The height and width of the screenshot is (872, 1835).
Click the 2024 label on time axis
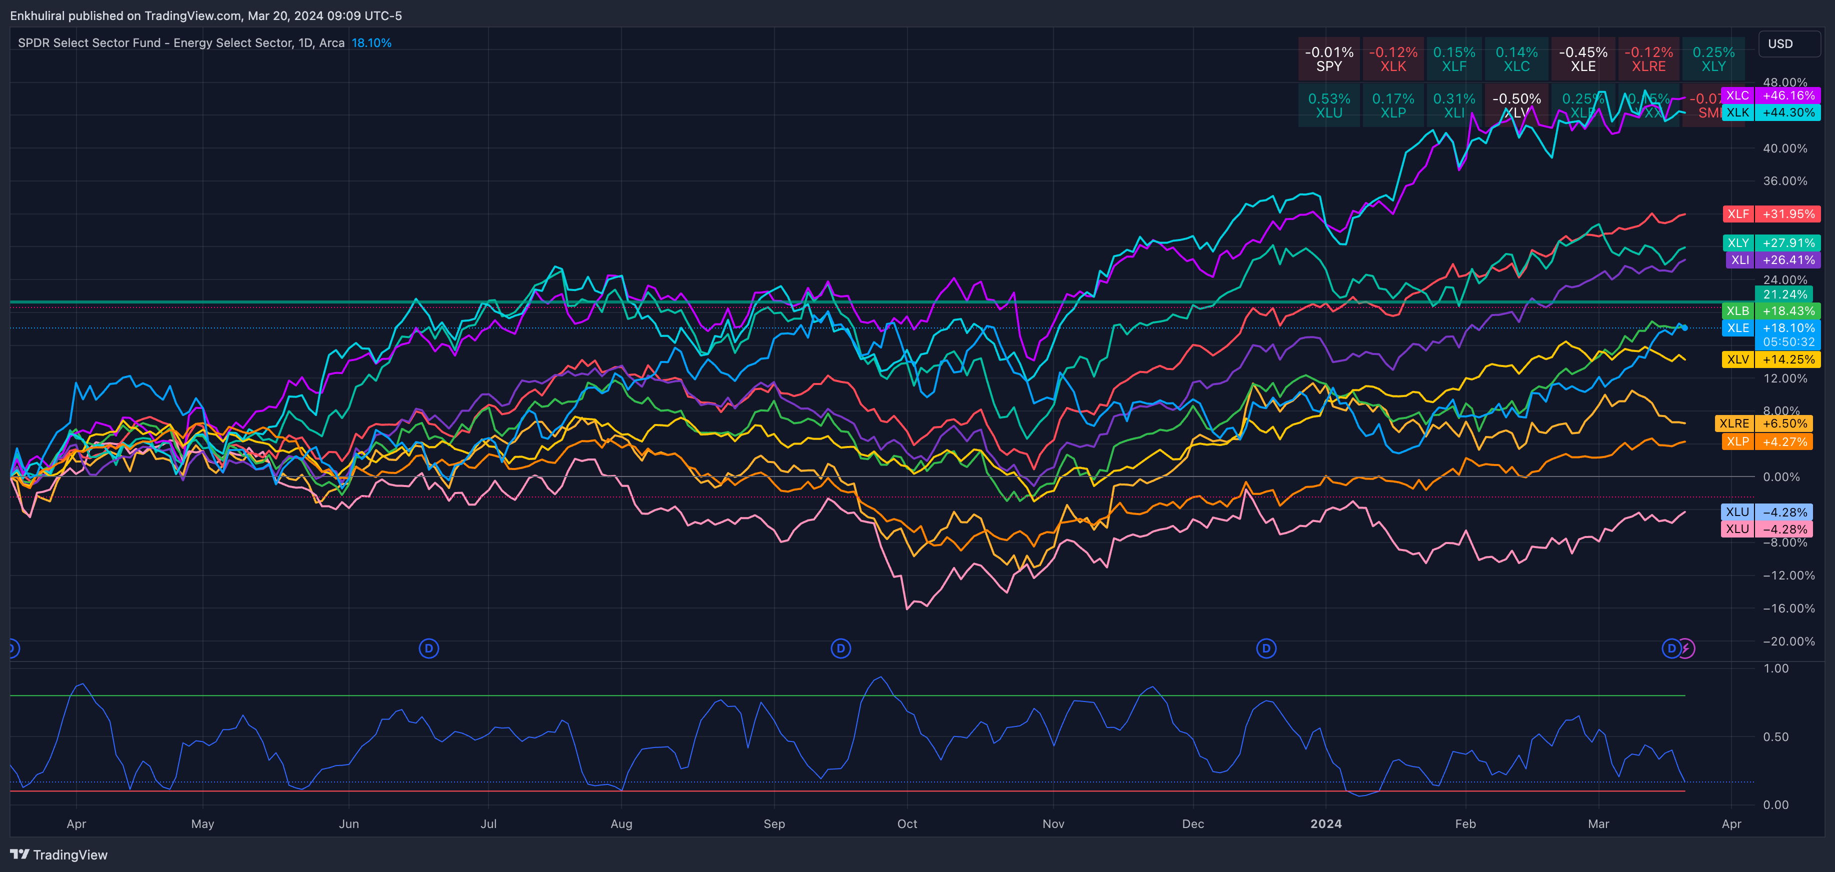pyautogui.click(x=1325, y=823)
